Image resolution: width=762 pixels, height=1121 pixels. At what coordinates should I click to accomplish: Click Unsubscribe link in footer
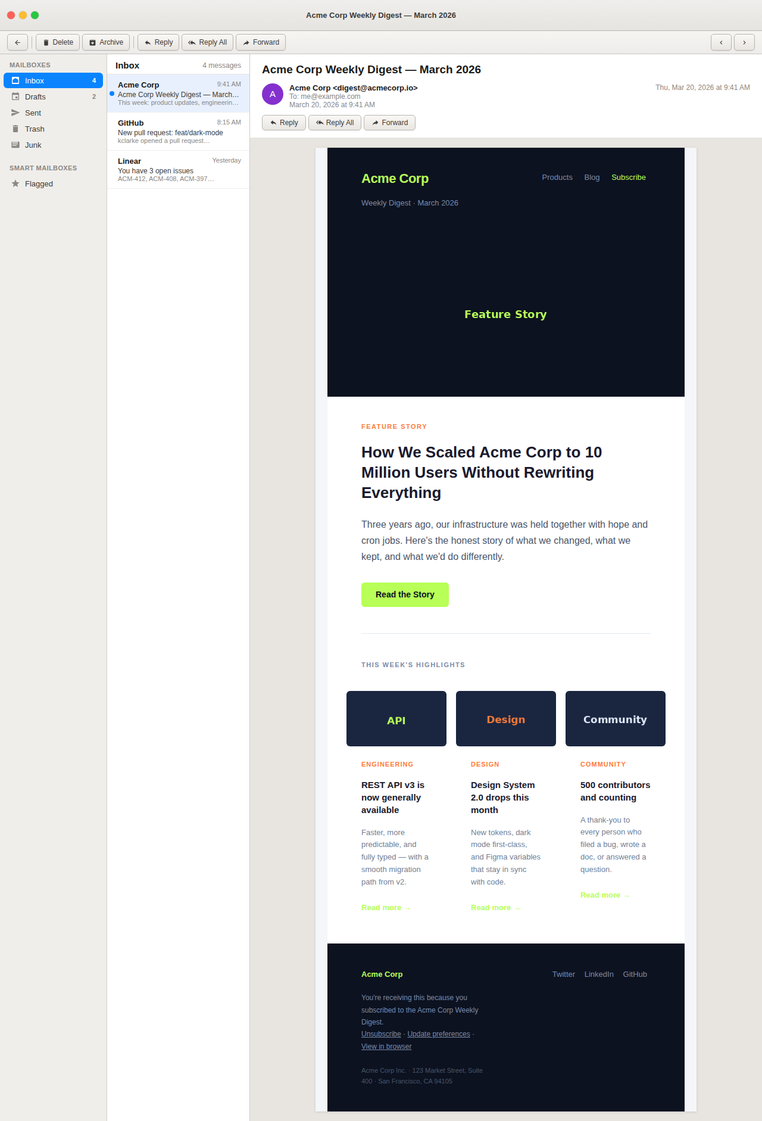pyautogui.click(x=381, y=1034)
